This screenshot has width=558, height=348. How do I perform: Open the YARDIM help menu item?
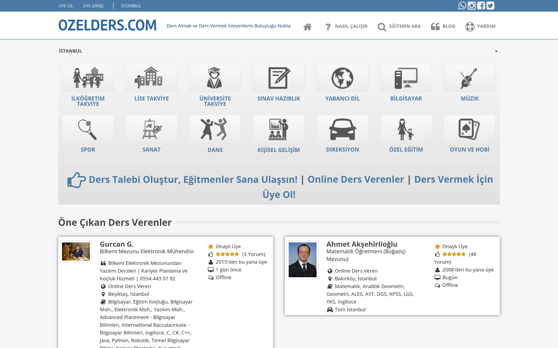point(480,26)
